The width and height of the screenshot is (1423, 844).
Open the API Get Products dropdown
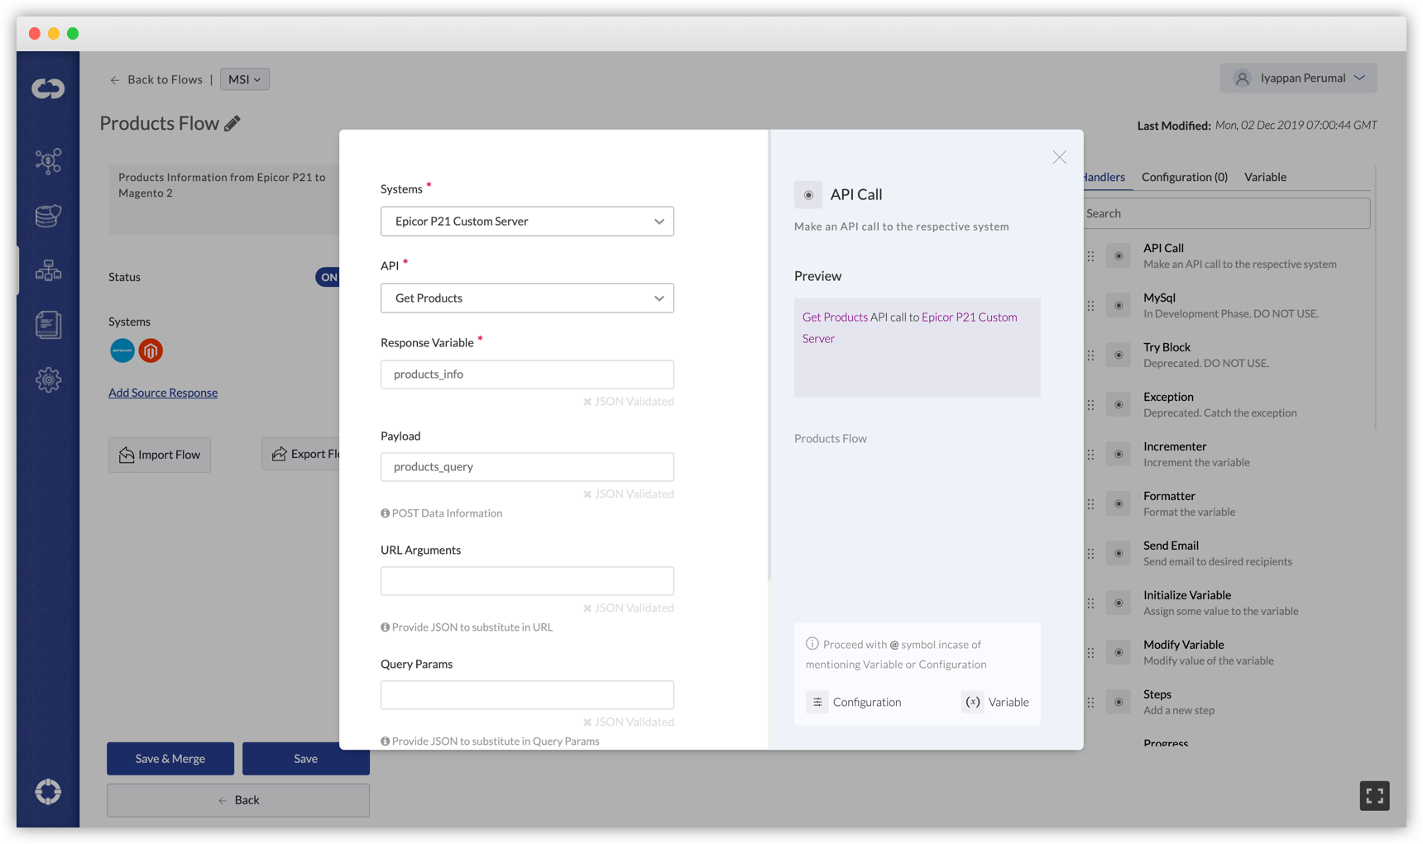pyautogui.click(x=527, y=298)
